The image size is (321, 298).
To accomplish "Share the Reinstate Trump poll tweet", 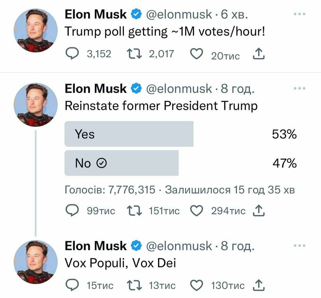I will click(258, 211).
